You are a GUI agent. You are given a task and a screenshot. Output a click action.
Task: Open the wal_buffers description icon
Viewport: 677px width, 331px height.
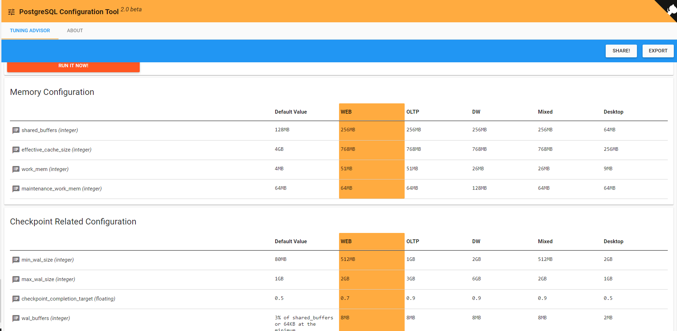[16, 318]
